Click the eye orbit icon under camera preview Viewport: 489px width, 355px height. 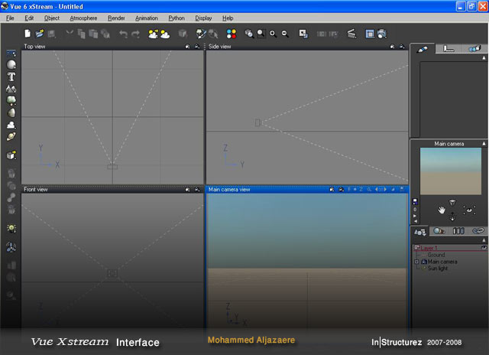point(469,210)
